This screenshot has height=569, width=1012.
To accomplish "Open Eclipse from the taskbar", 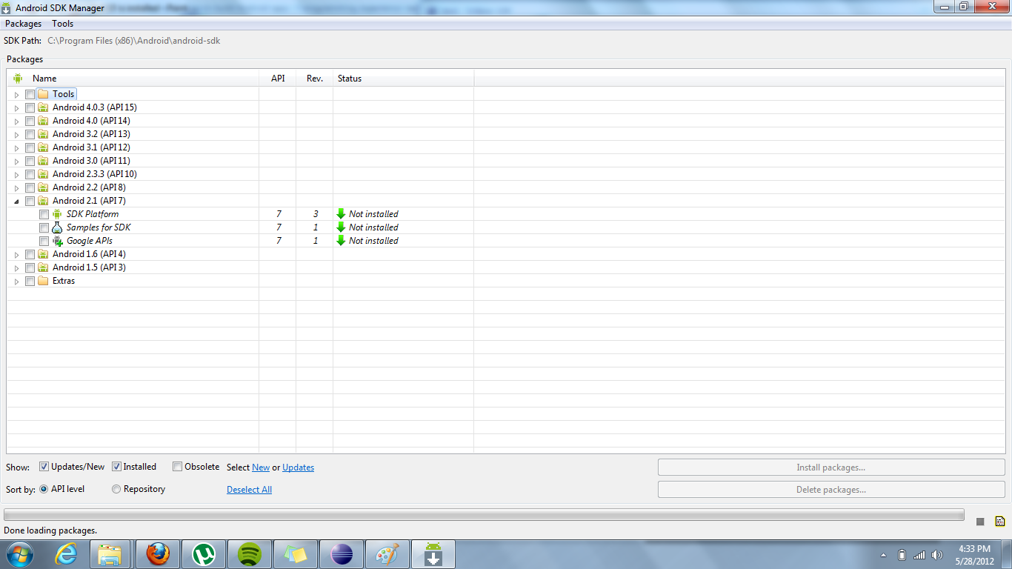I will 342,554.
